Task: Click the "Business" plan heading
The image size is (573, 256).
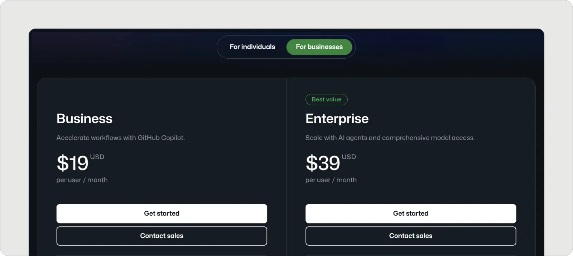Action: pos(84,118)
